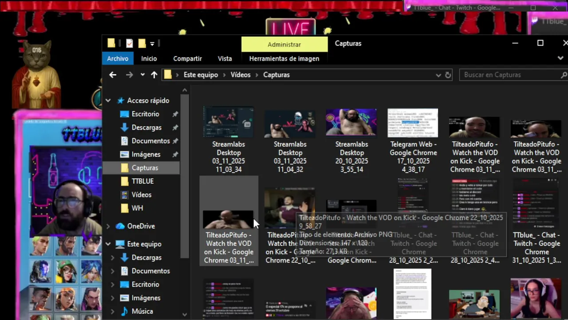
Task: Expand Escritorio under Este equipo
Action: click(x=112, y=284)
